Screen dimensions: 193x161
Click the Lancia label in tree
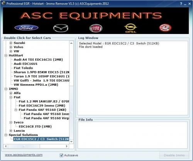(x=19, y=131)
